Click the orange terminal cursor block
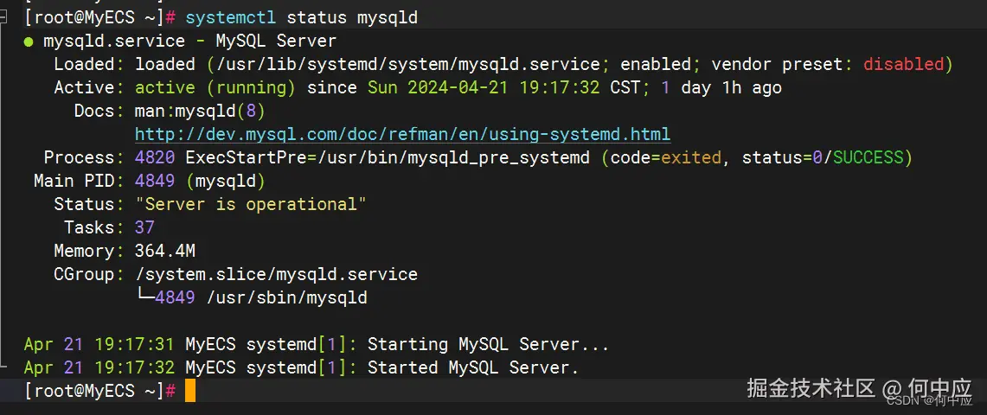Viewport: 987px width, 415px height. click(190, 391)
